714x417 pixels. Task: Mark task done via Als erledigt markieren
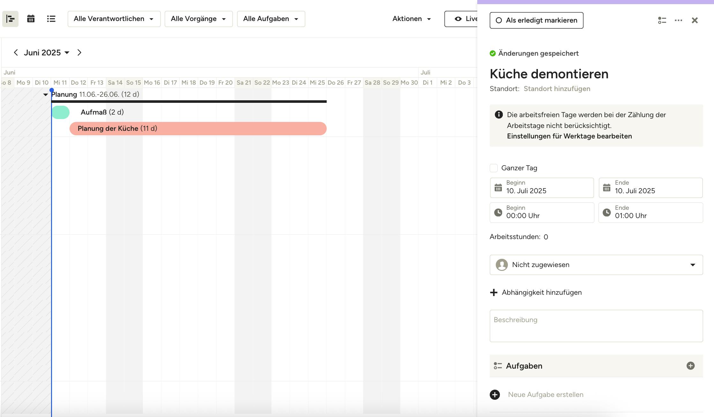(536, 20)
